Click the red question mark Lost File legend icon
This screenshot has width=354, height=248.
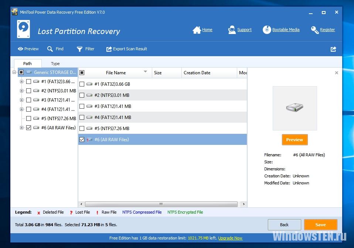click(x=71, y=213)
